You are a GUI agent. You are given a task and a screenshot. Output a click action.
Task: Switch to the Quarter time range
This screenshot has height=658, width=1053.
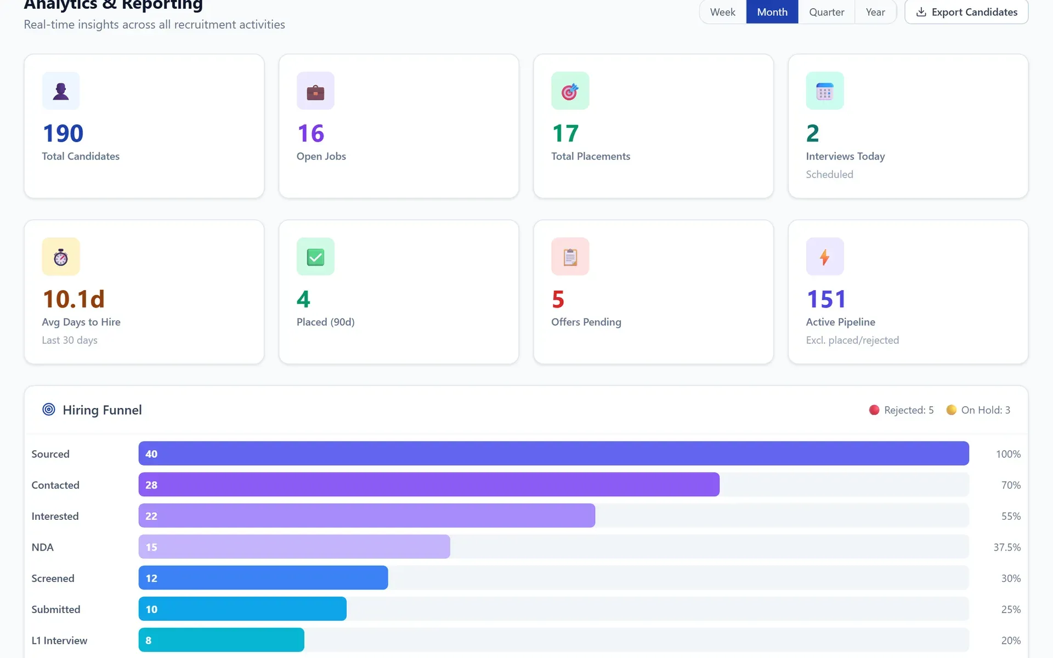(x=826, y=12)
